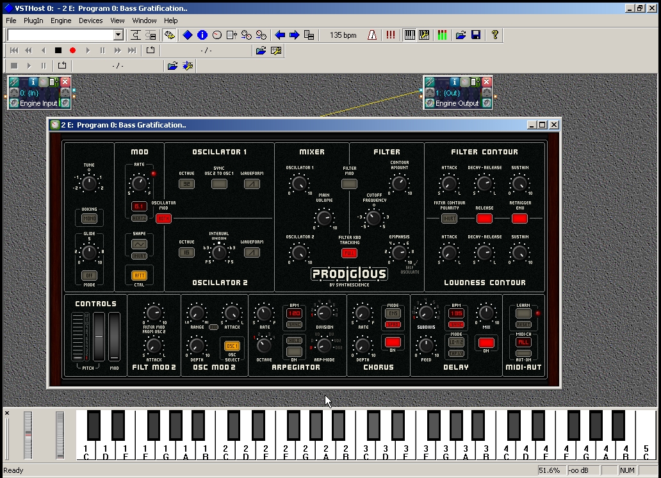This screenshot has height=478, width=661.
Task: Trigger MIDI panic with the red !!! toolbar icon
Action: pyautogui.click(x=390, y=35)
